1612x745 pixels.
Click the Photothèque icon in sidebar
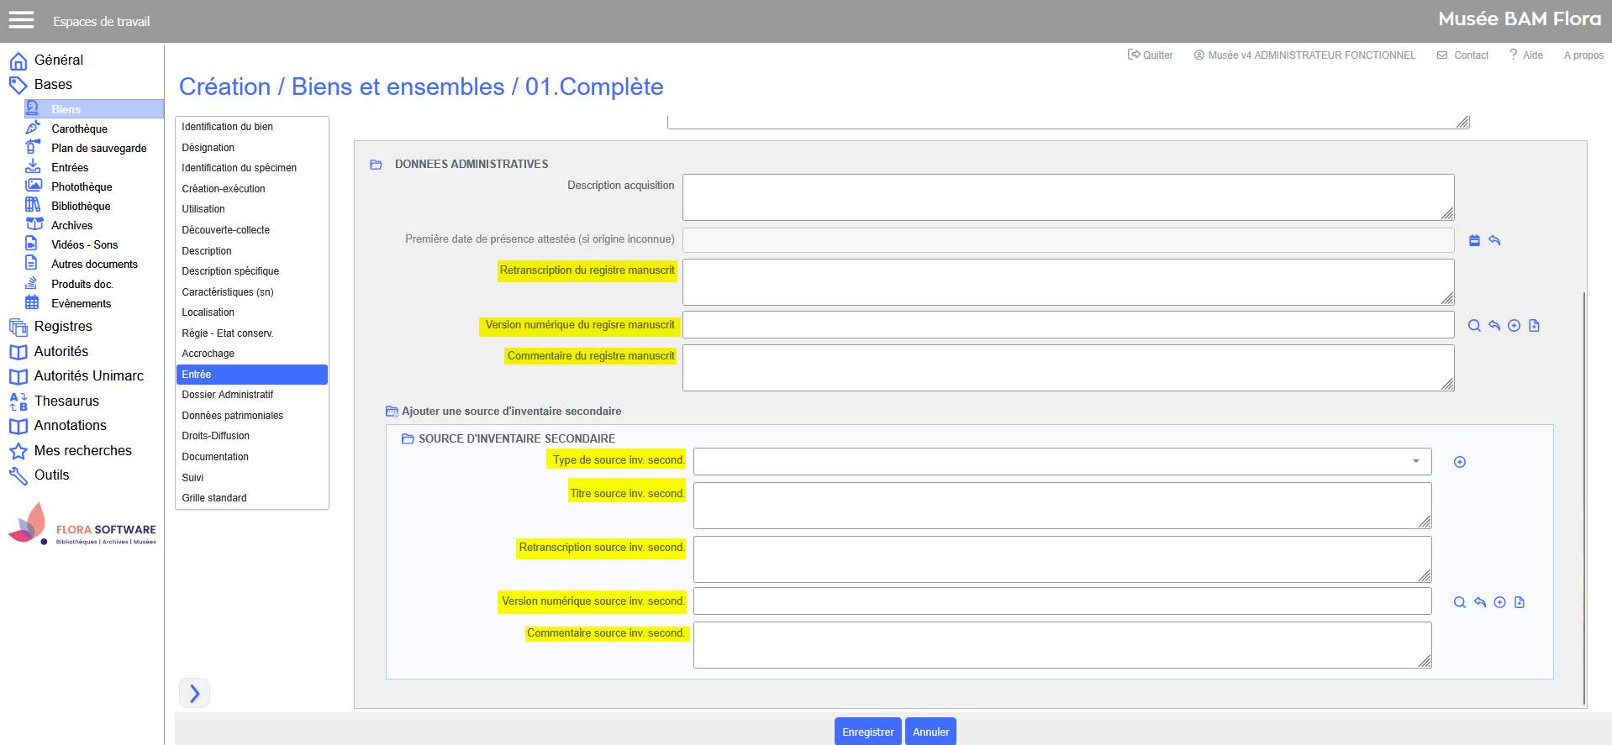point(33,186)
